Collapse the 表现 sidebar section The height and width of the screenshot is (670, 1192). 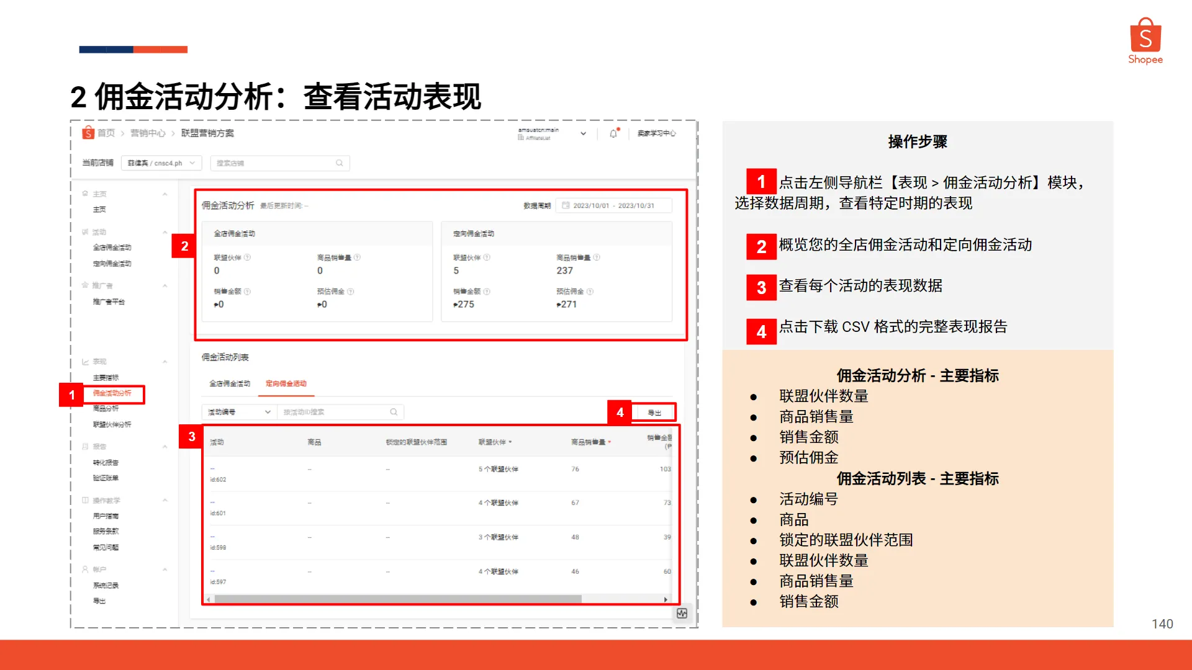pos(165,361)
